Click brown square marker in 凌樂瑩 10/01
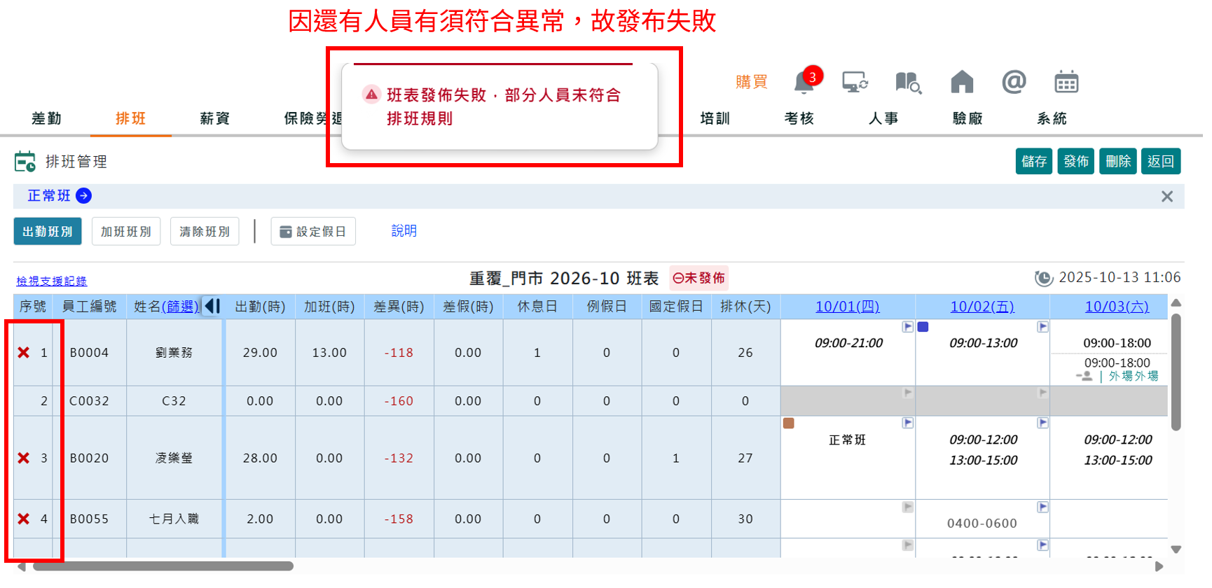This screenshot has height=588, width=1212. pos(789,423)
